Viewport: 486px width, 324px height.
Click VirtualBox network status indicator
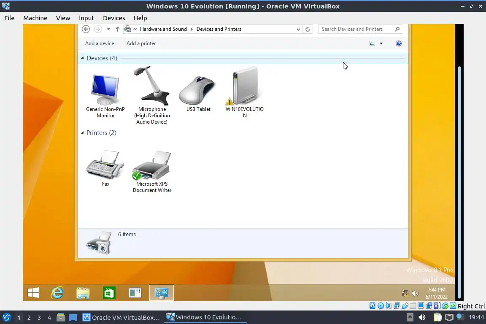pos(397,306)
